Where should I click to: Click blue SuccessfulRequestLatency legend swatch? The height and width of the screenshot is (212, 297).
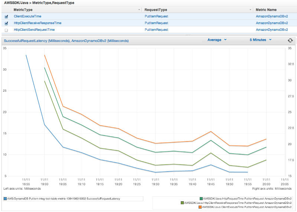tap(4, 199)
